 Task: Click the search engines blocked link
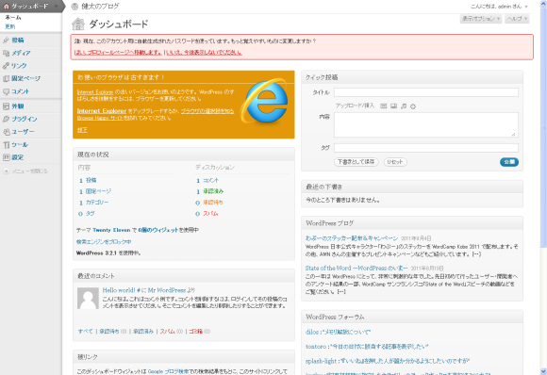click(104, 241)
